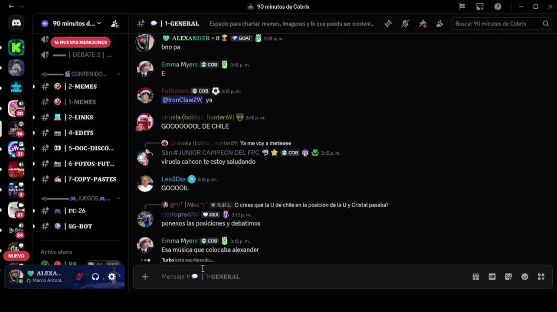Collapse the CONTENIDO category
The height and width of the screenshot is (312, 557).
80,74
